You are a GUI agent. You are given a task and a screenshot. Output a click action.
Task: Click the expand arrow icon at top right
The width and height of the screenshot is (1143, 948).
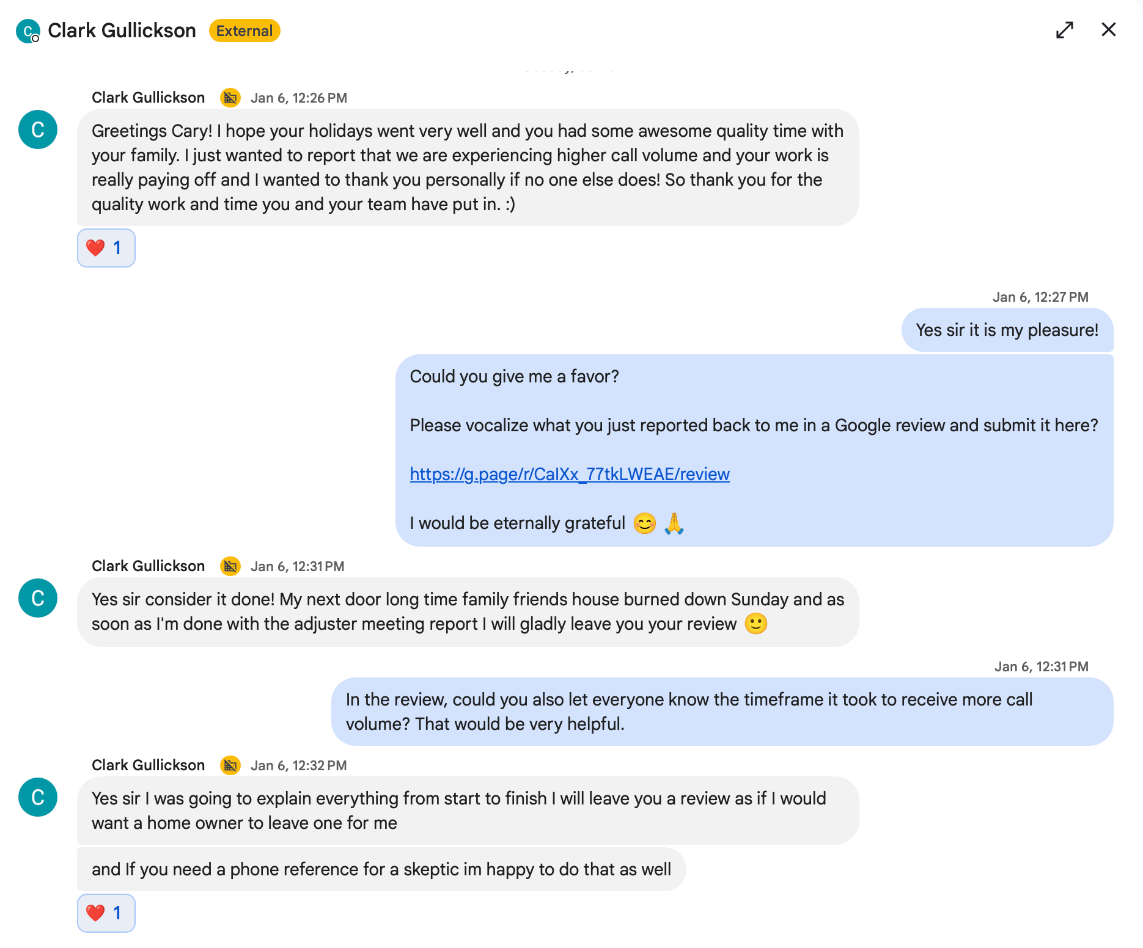point(1065,29)
